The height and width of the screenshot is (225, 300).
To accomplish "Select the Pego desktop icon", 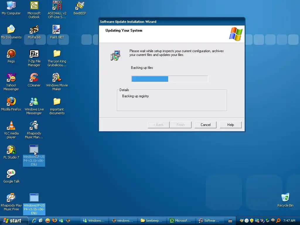I will (11, 56).
